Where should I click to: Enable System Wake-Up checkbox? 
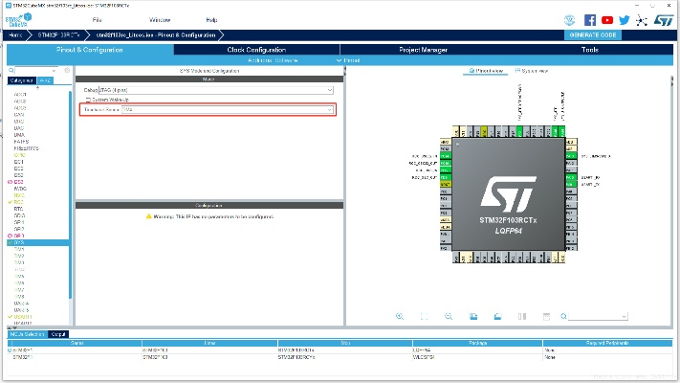(x=88, y=100)
